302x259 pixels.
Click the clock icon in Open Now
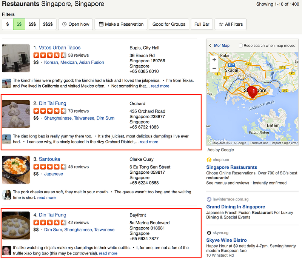(x=64, y=24)
